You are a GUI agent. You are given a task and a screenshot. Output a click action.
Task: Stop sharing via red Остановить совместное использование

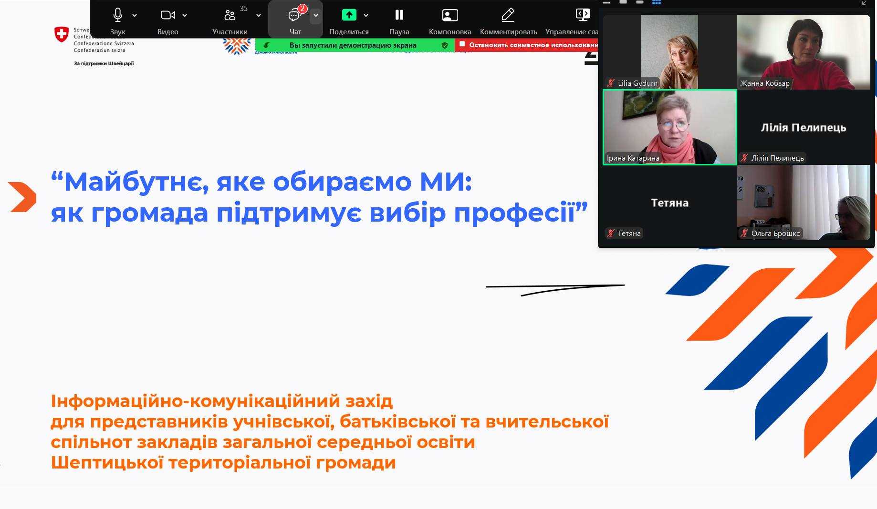click(529, 45)
